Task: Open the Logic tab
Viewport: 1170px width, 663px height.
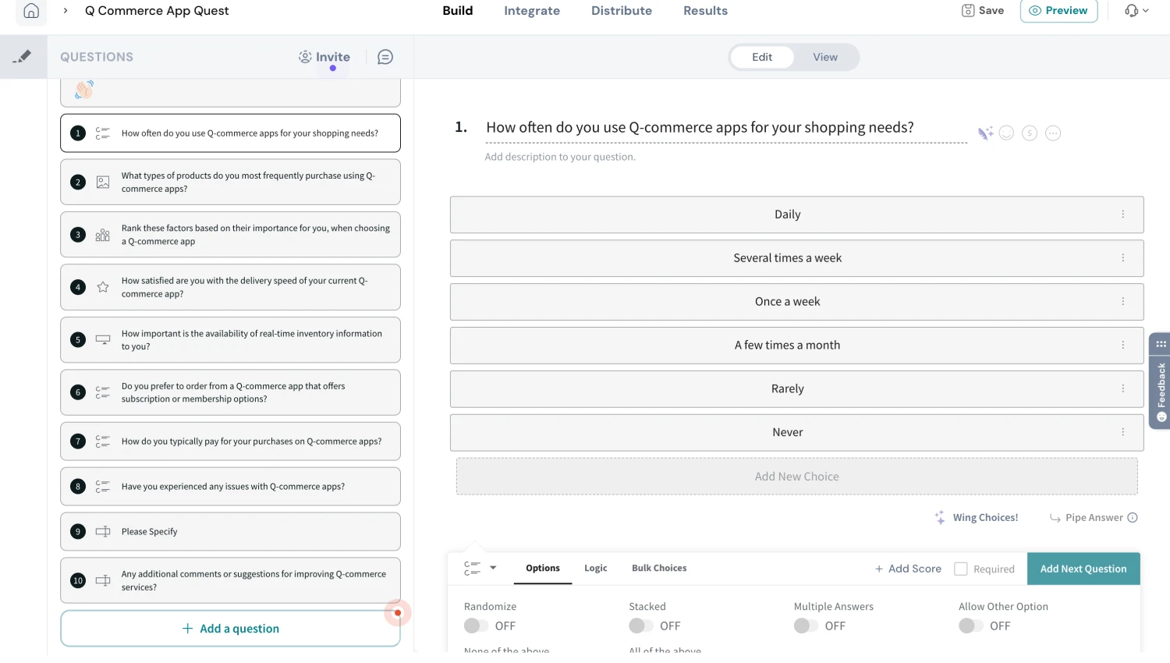Action: pyautogui.click(x=595, y=568)
